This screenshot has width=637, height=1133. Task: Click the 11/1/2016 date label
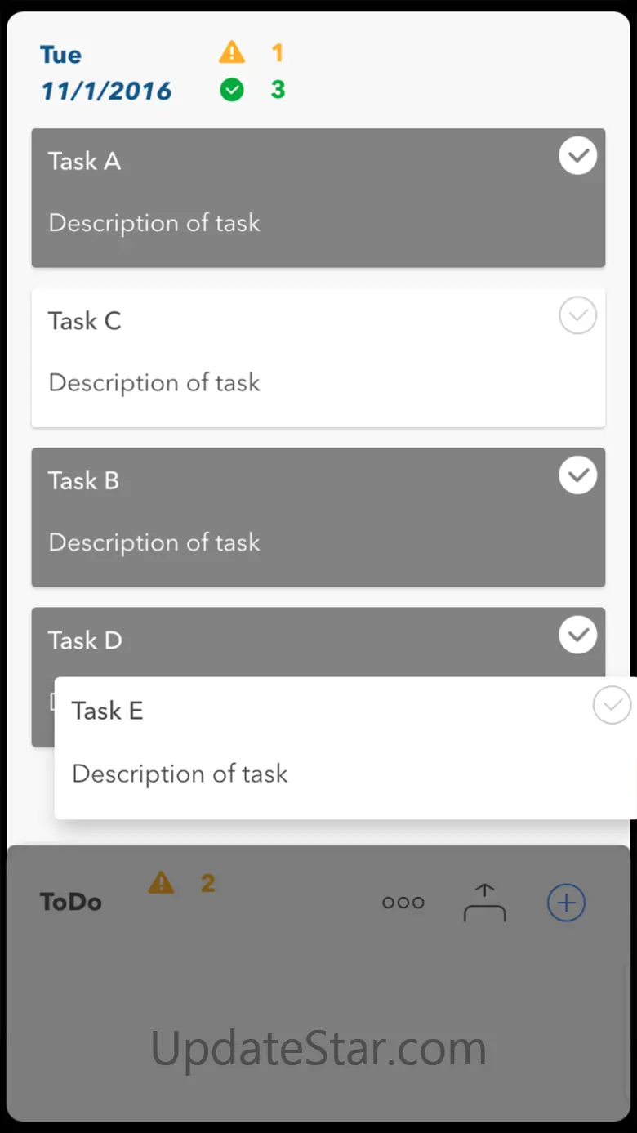(x=106, y=91)
